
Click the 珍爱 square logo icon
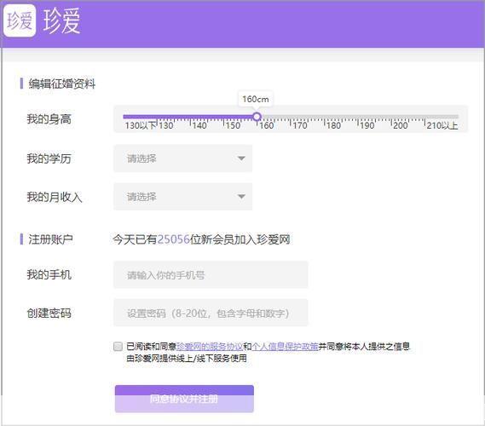click(20, 20)
